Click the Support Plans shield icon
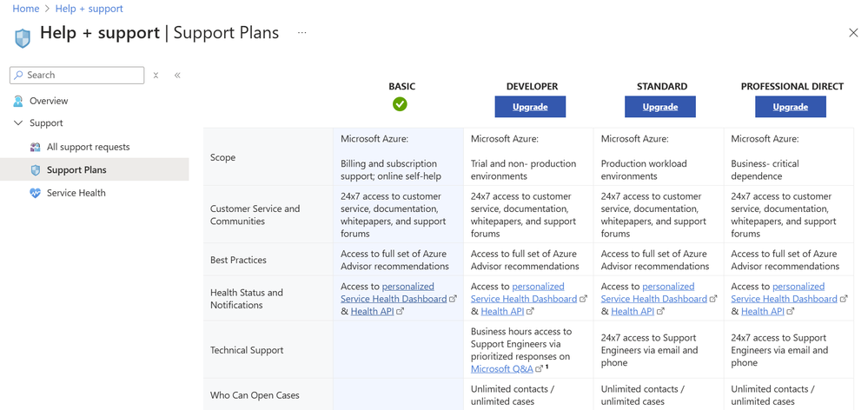868x410 pixels. (x=35, y=170)
